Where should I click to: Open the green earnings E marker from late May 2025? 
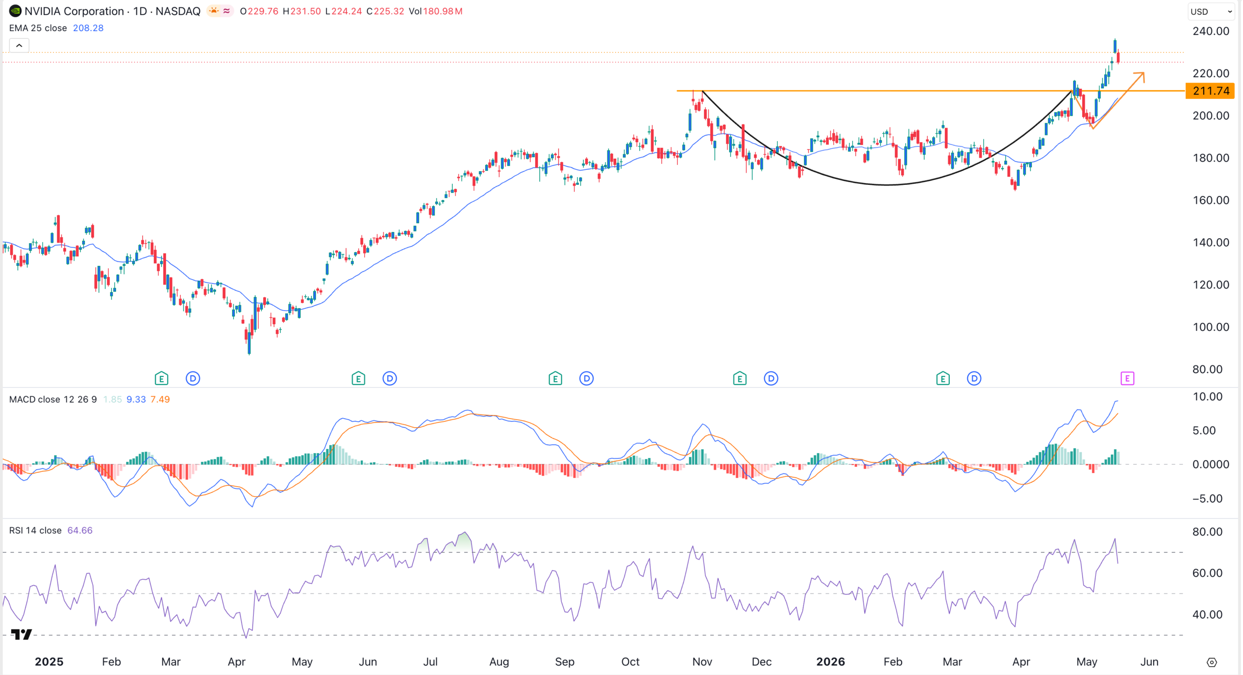tap(358, 379)
